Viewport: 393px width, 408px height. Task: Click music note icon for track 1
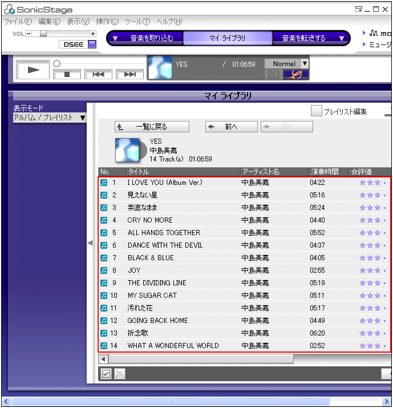[x=104, y=183]
